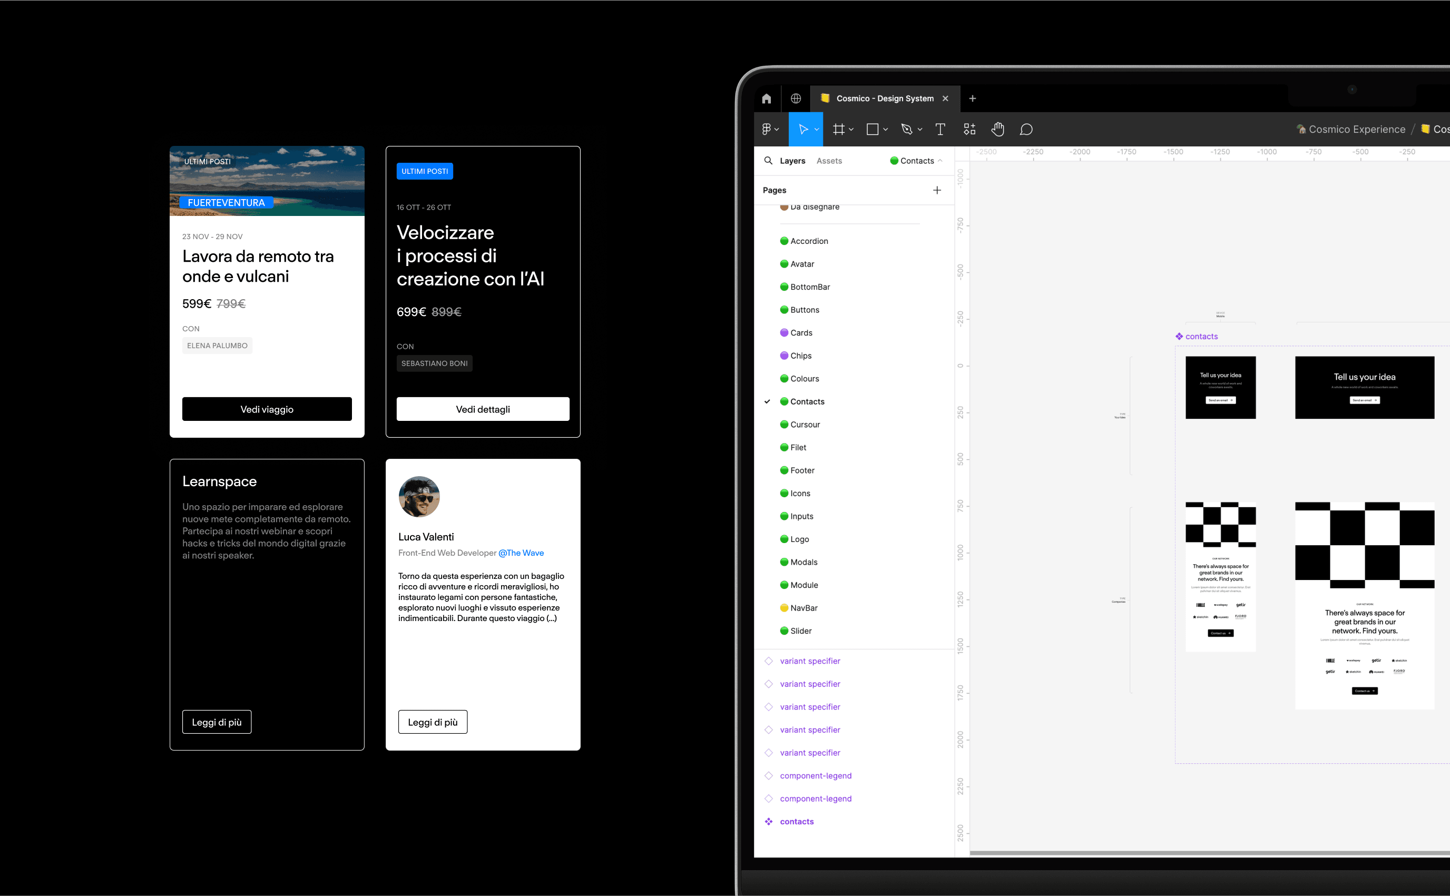Click the Shape tool in toolbar
This screenshot has width=1450, height=896.
[873, 130]
